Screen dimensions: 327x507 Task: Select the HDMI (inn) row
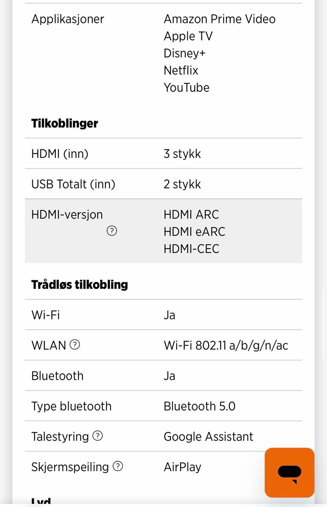[x=163, y=153]
